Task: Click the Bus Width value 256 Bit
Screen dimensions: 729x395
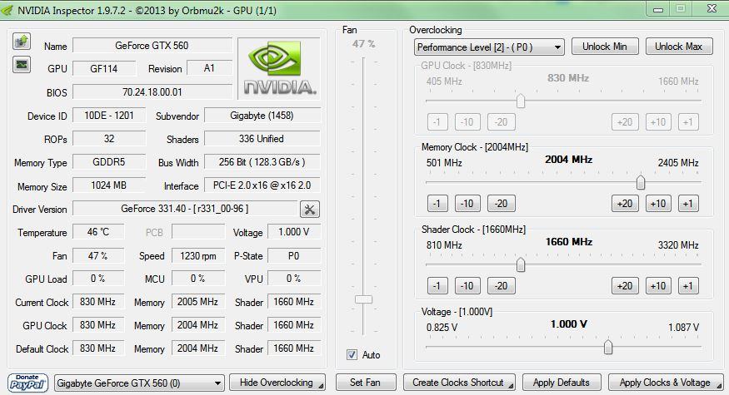Action: click(x=262, y=162)
